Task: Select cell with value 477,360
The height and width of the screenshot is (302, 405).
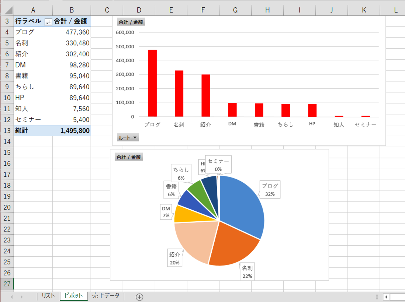Action: coord(72,32)
